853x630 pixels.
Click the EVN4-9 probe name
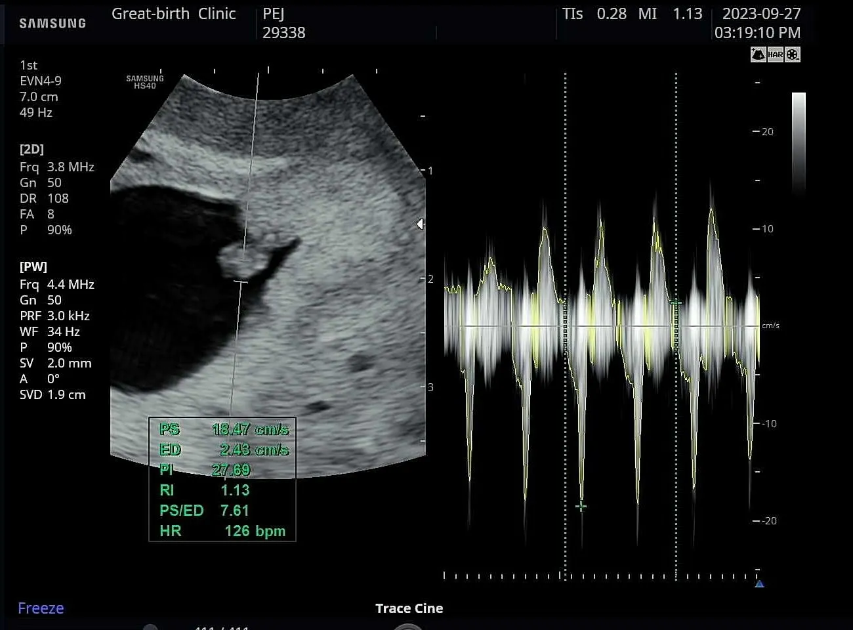tap(41, 81)
